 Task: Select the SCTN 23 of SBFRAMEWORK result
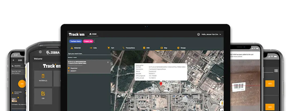(x=89, y=67)
